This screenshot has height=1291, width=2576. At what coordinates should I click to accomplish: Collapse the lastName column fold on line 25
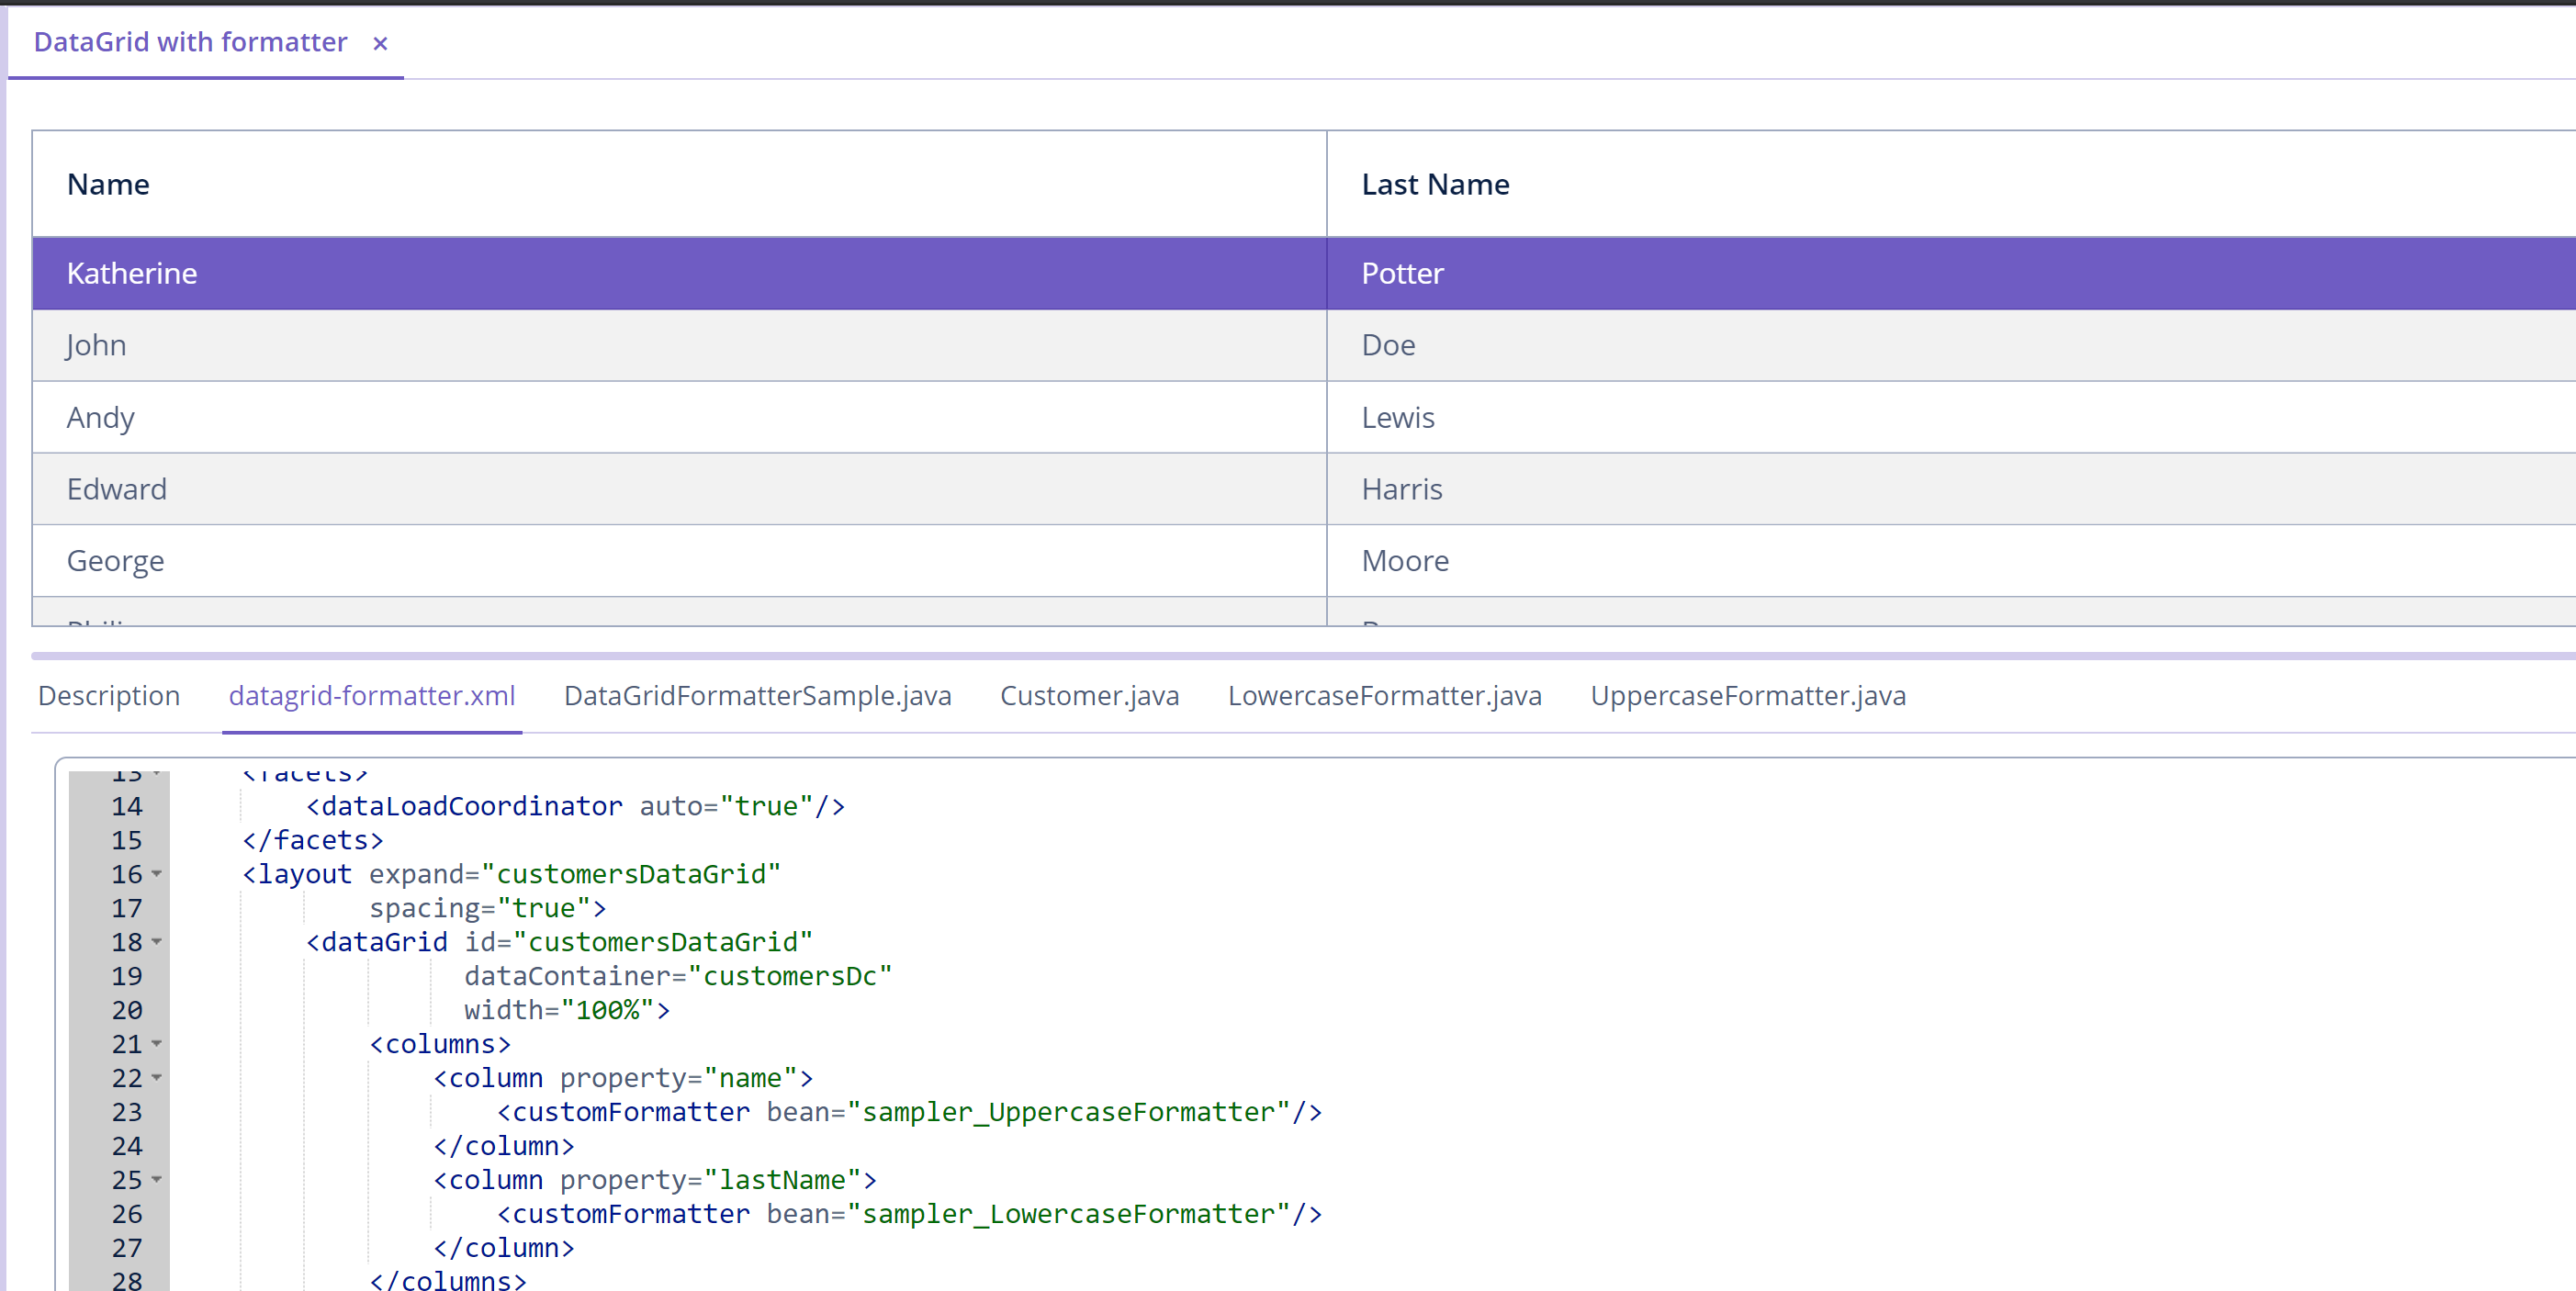click(x=158, y=1180)
